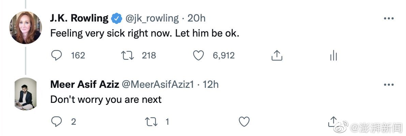Open Meer Asif Aziz's avatar

pos(26,94)
